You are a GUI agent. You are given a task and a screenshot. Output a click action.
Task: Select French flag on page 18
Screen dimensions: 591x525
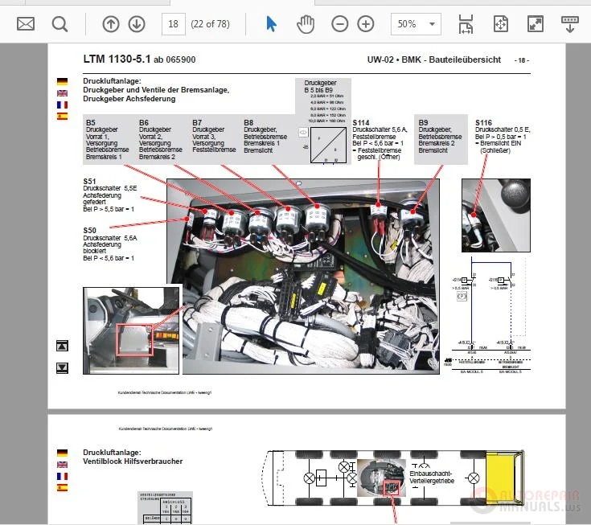coord(62,105)
